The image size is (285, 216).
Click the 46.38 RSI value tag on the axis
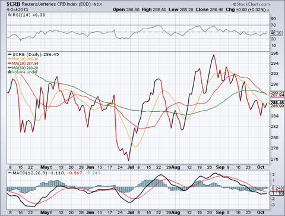[x=275, y=33]
